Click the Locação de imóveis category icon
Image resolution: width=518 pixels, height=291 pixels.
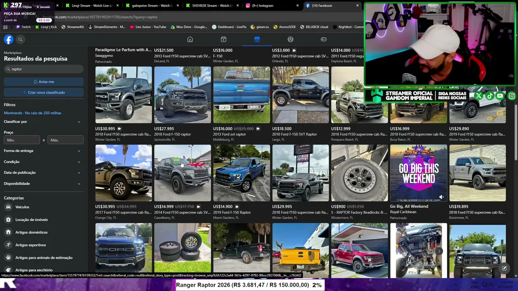coord(8,219)
